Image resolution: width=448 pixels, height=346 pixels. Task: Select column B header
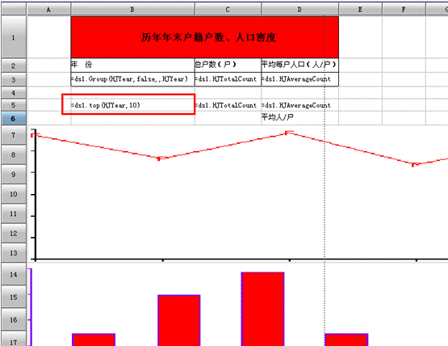tap(132, 10)
